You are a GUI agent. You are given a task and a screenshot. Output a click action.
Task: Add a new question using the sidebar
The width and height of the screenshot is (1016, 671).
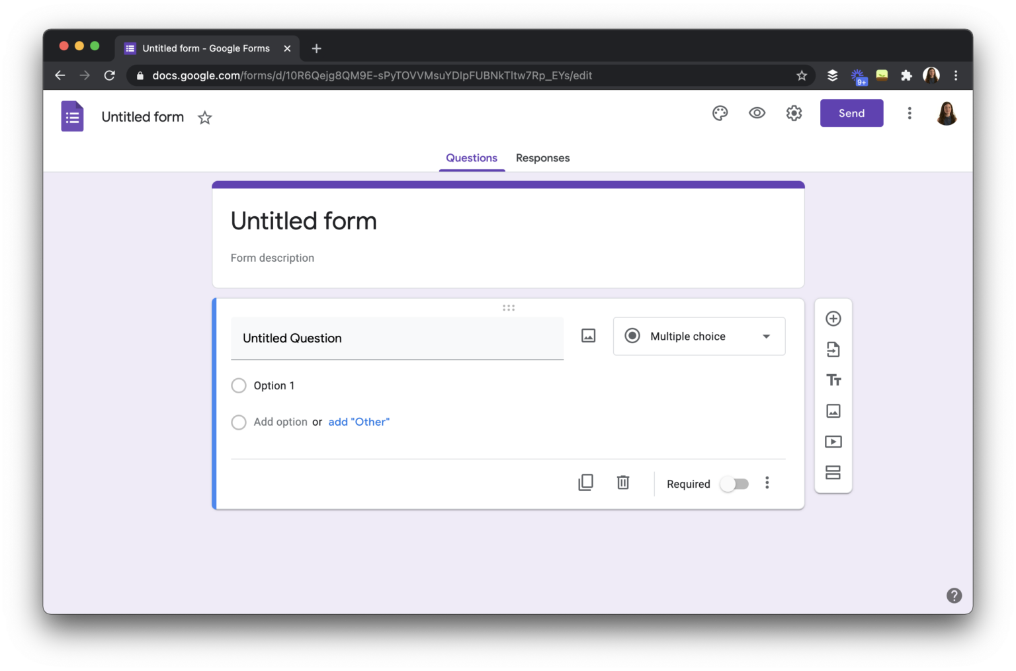pos(833,318)
